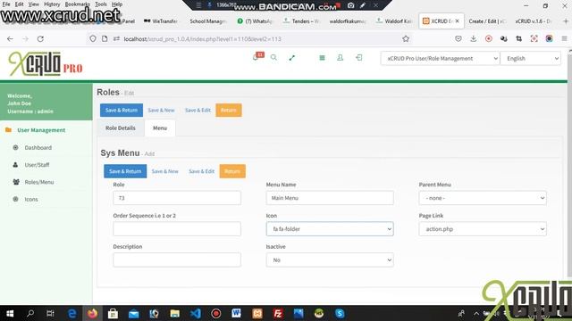The height and width of the screenshot is (321, 572).
Task: Click the green list menu icon in header
Action: click(x=322, y=57)
